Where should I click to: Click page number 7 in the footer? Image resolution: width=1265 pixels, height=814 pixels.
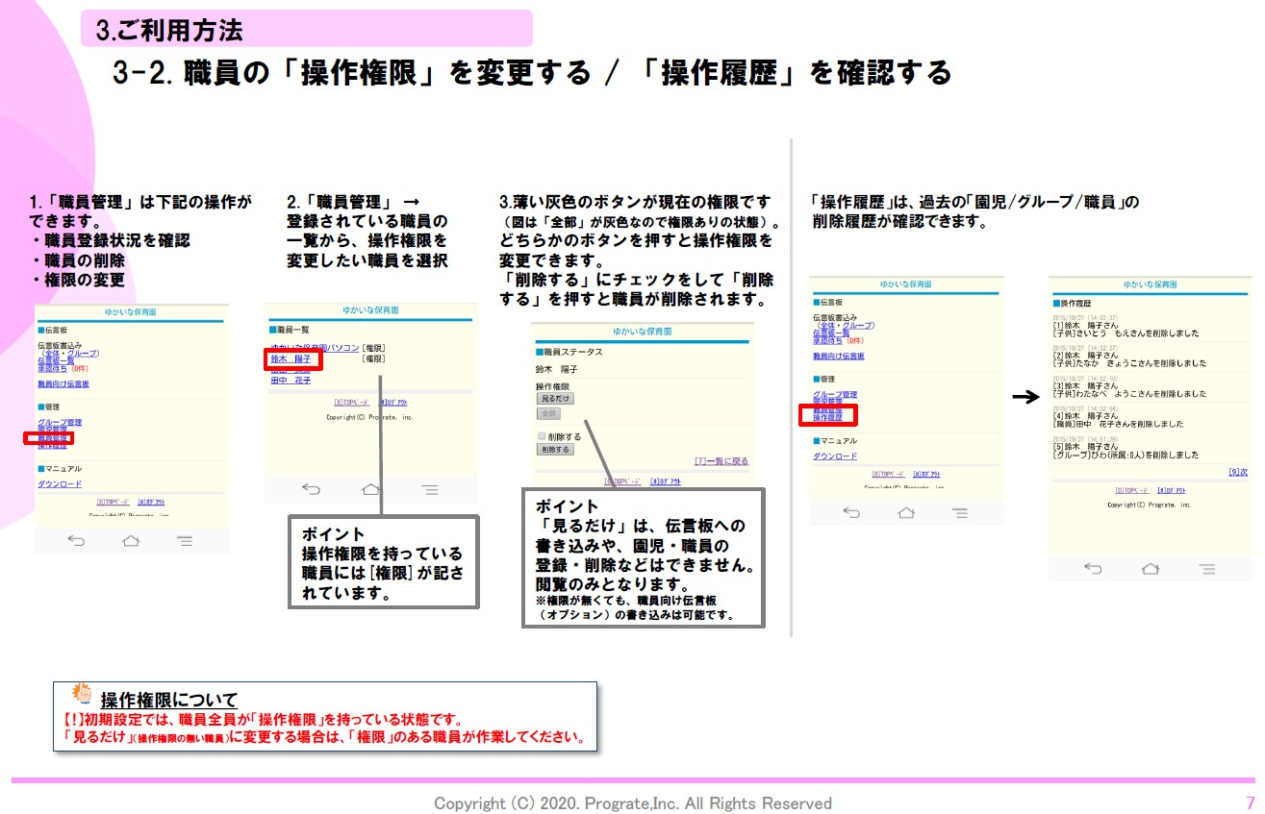(1250, 802)
